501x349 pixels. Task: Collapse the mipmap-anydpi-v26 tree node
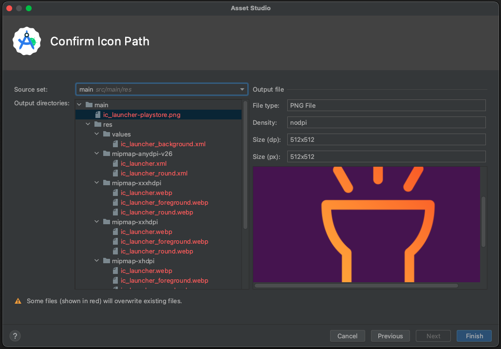pos(96,153)
